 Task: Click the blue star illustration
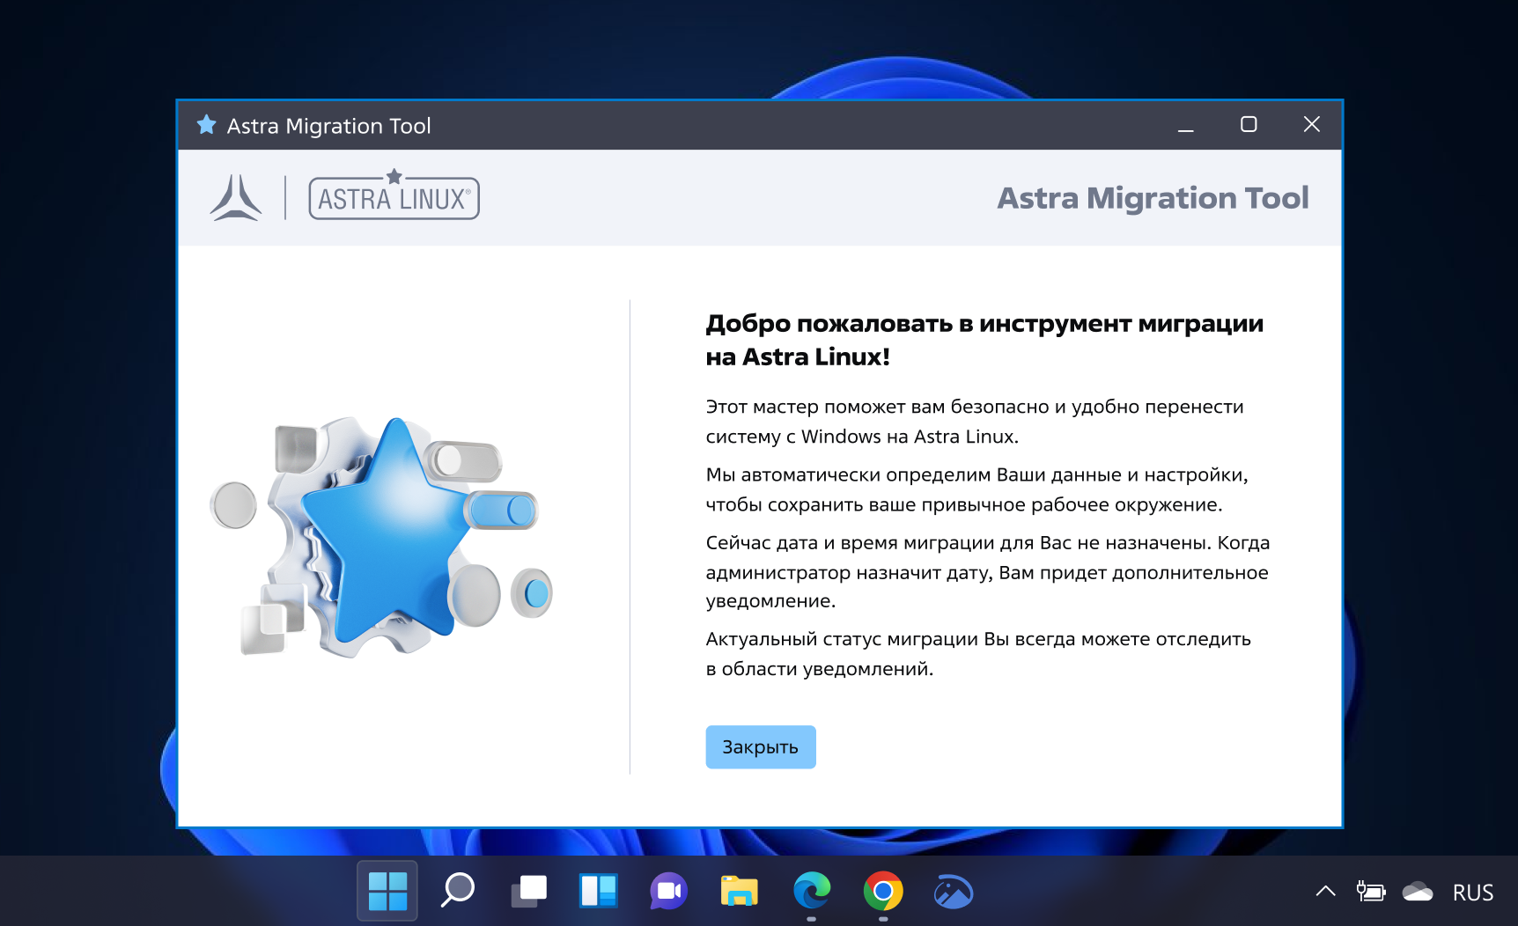point(387,528)
